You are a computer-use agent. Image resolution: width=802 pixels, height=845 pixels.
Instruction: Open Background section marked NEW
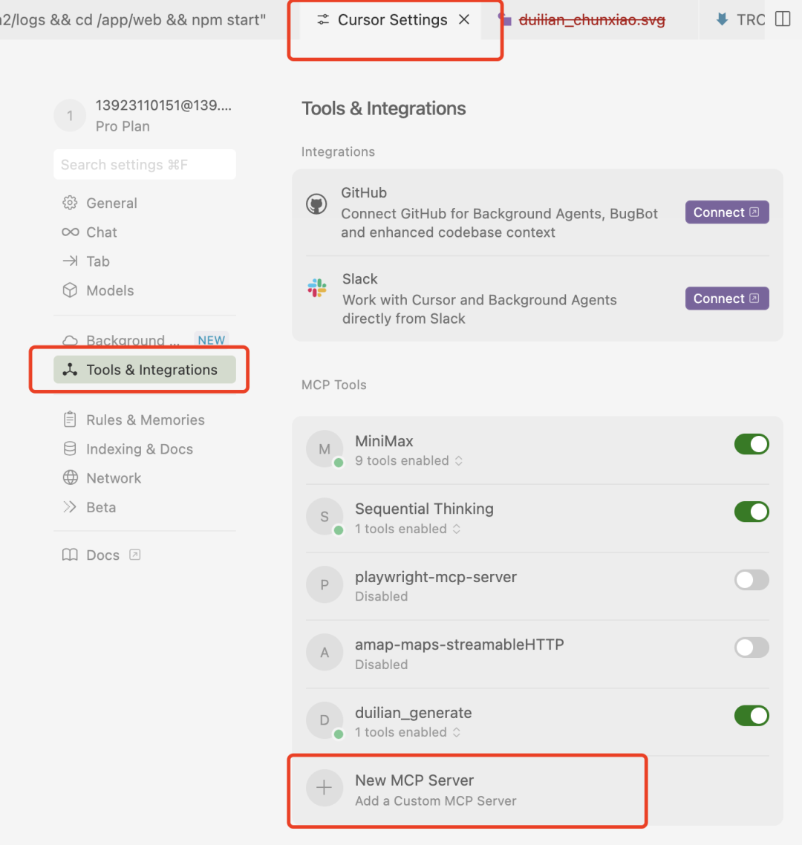pyautogui.click(x=145, y=340)
